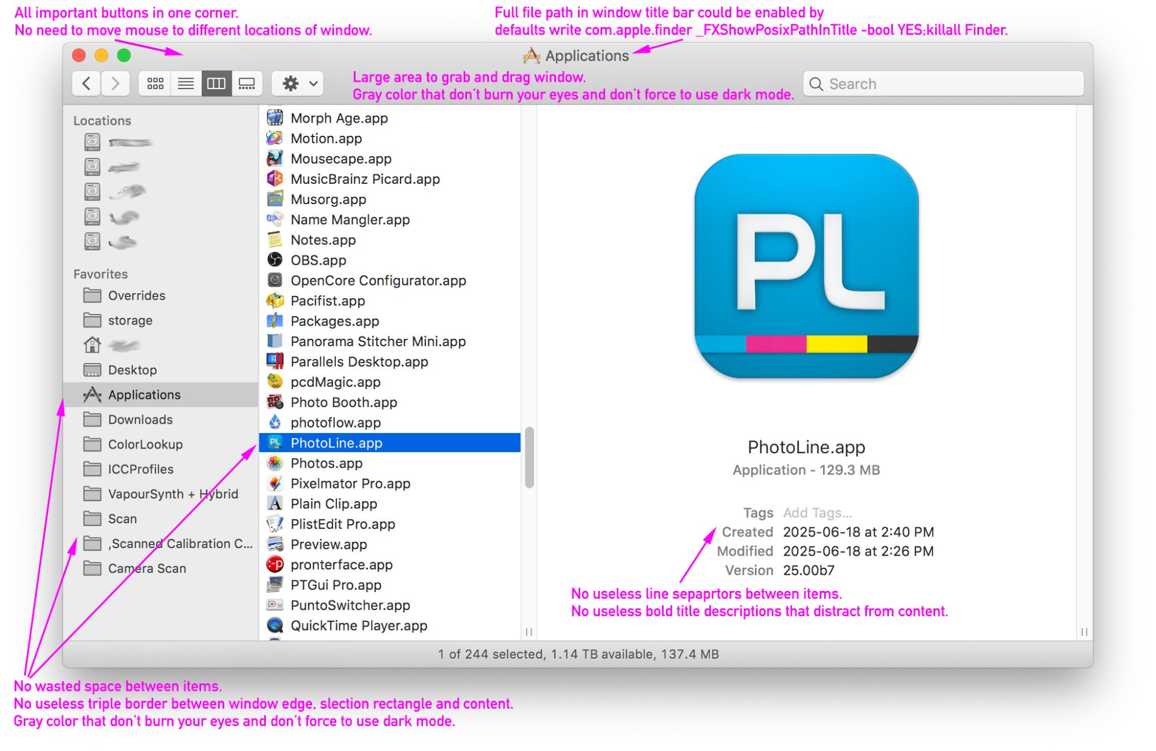Viewport: 1156px width, 751px height.
Task: Open Downloads folder in sidebar
Action: tap(140, 420)
